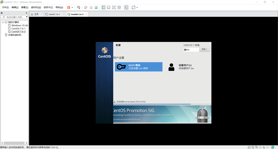Click the CD/DVD drive status icon
This screenshot has width=278, height=149.
tap(253, 147)
